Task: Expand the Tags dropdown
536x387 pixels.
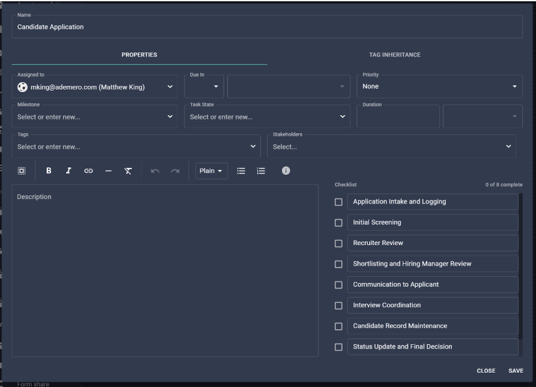Action: click(136, 146)
